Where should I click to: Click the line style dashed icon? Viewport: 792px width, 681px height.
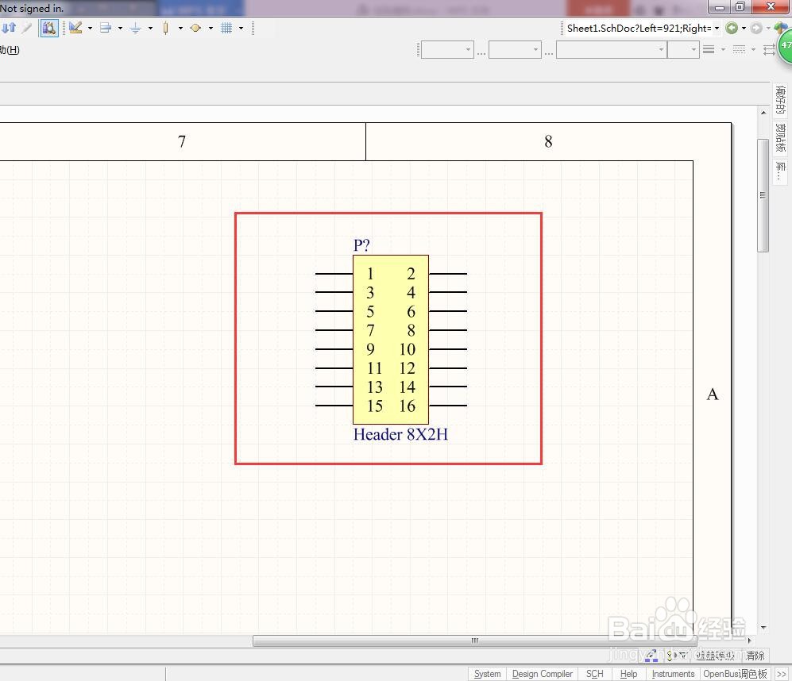[739, 49]
